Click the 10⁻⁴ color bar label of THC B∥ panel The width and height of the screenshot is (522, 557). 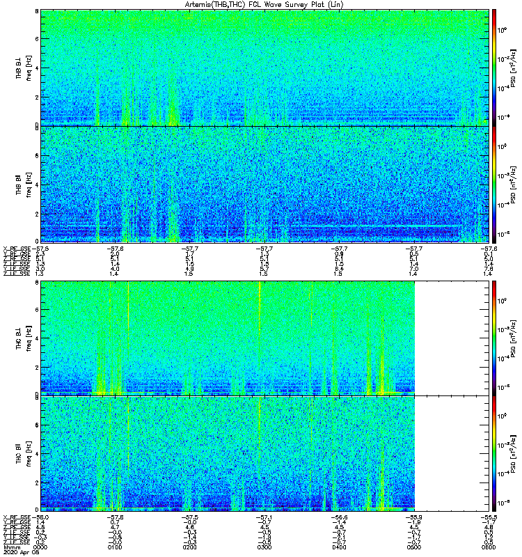click(x=502, y=474)
